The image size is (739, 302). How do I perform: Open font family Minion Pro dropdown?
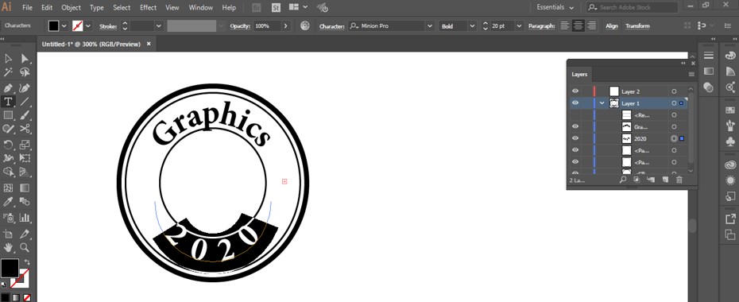(429, 26)
